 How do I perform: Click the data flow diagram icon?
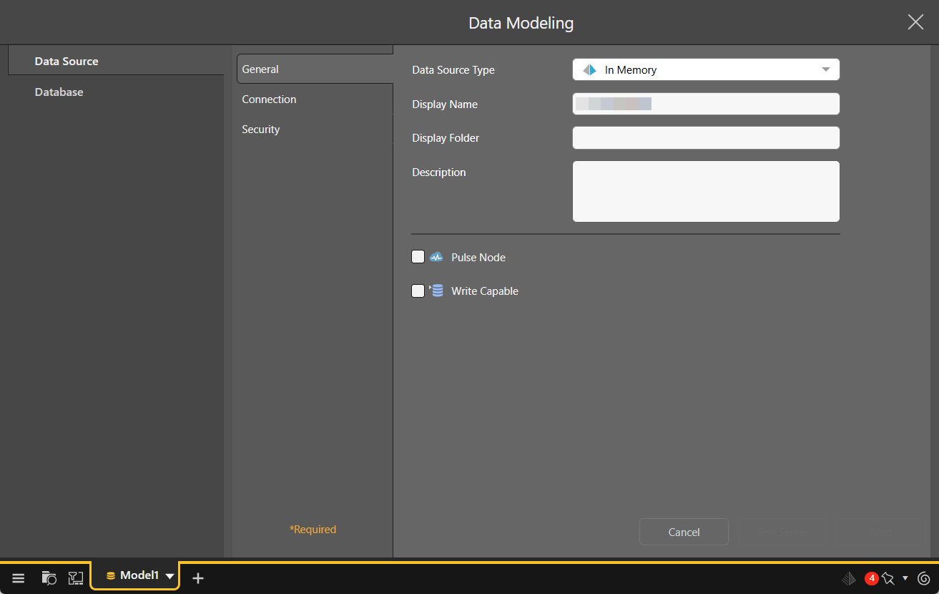point(76,578)
